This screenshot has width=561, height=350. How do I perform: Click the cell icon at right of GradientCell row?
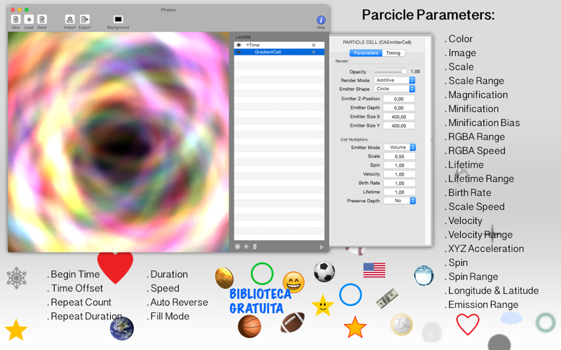[313, 52]
